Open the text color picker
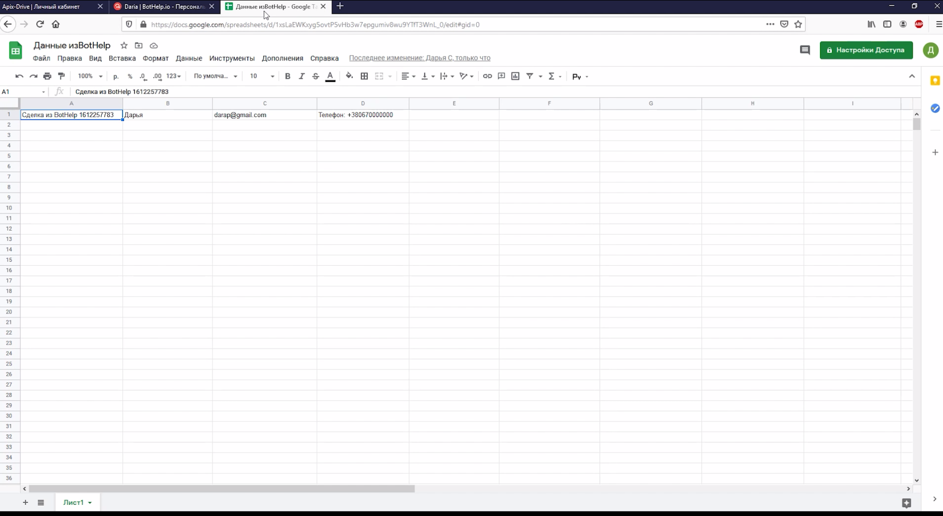Viewport: 943px width, 516px height. click(x=331, y=76)
